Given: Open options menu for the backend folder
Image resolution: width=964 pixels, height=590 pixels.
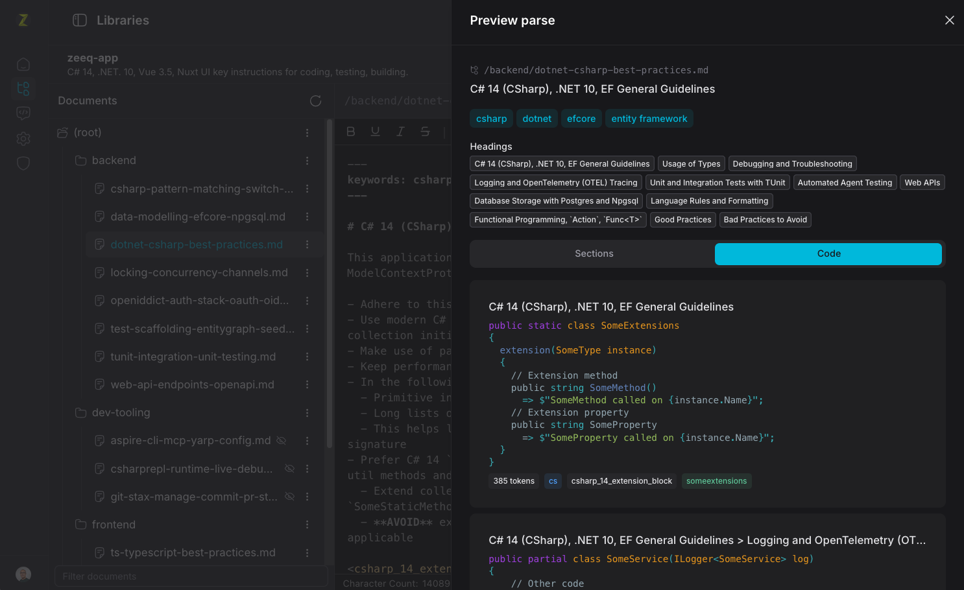Looking at the screenshot, I should pyautogui.click(x=307, y=160).
